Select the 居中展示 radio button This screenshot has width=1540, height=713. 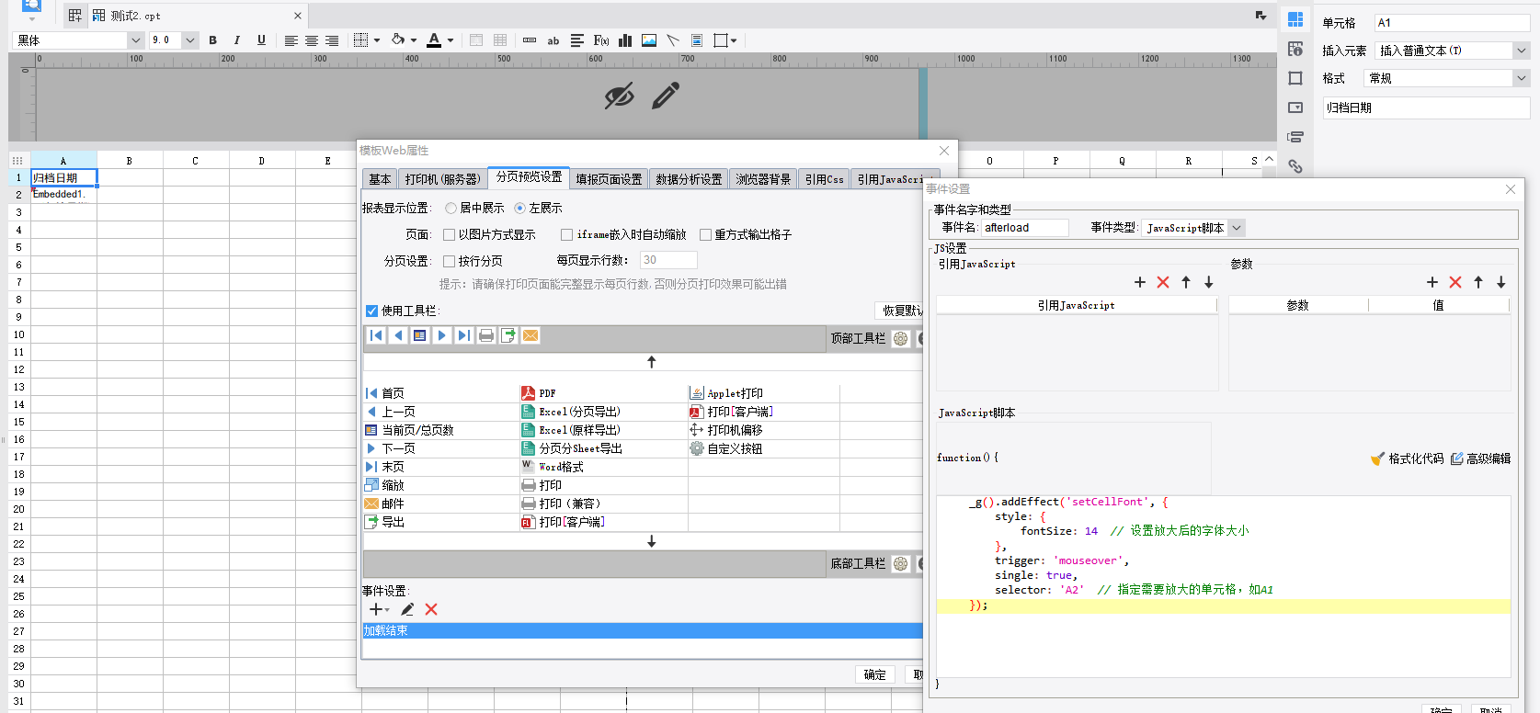click(451, 209)
